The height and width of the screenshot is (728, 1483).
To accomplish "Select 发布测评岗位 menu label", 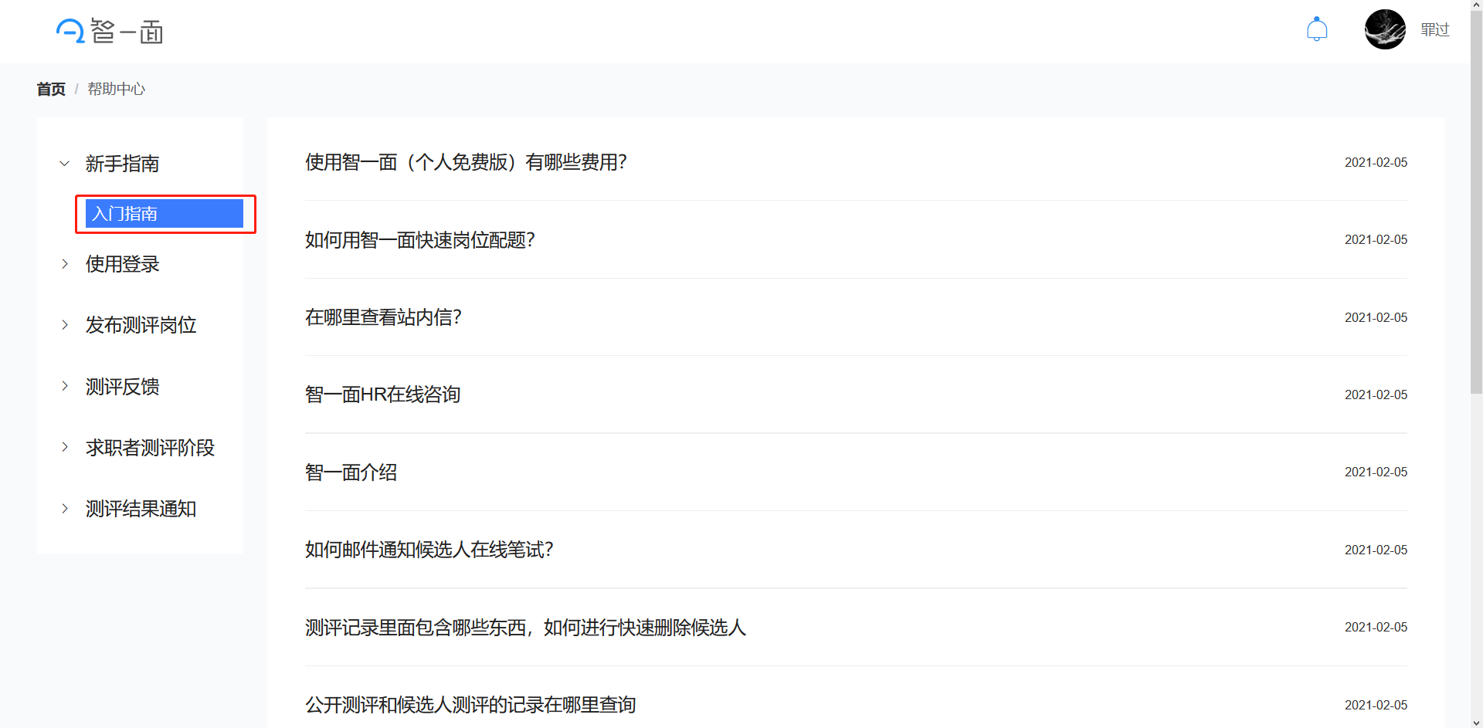I will coord(141,325).
